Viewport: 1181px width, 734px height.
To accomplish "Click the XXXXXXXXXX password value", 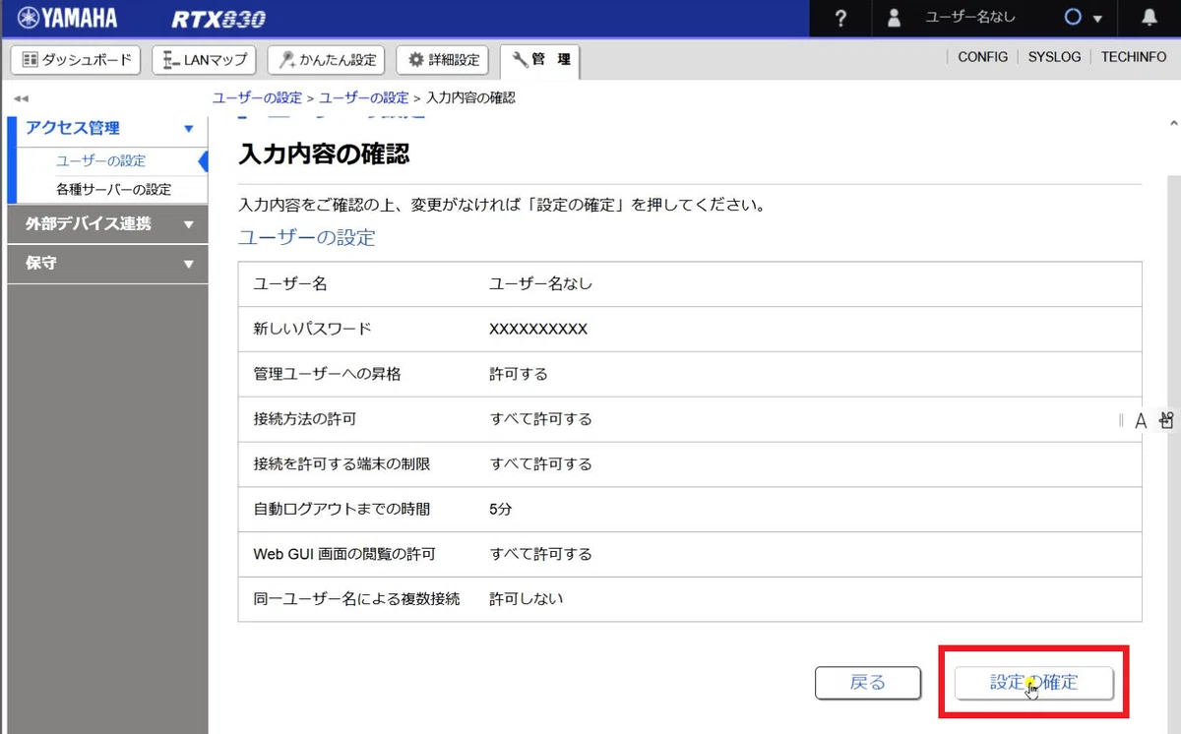I will [x=538, y=329].
